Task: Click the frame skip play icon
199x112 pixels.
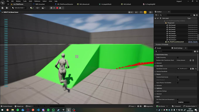Action: pyautogui.click(x=54, y=8)
